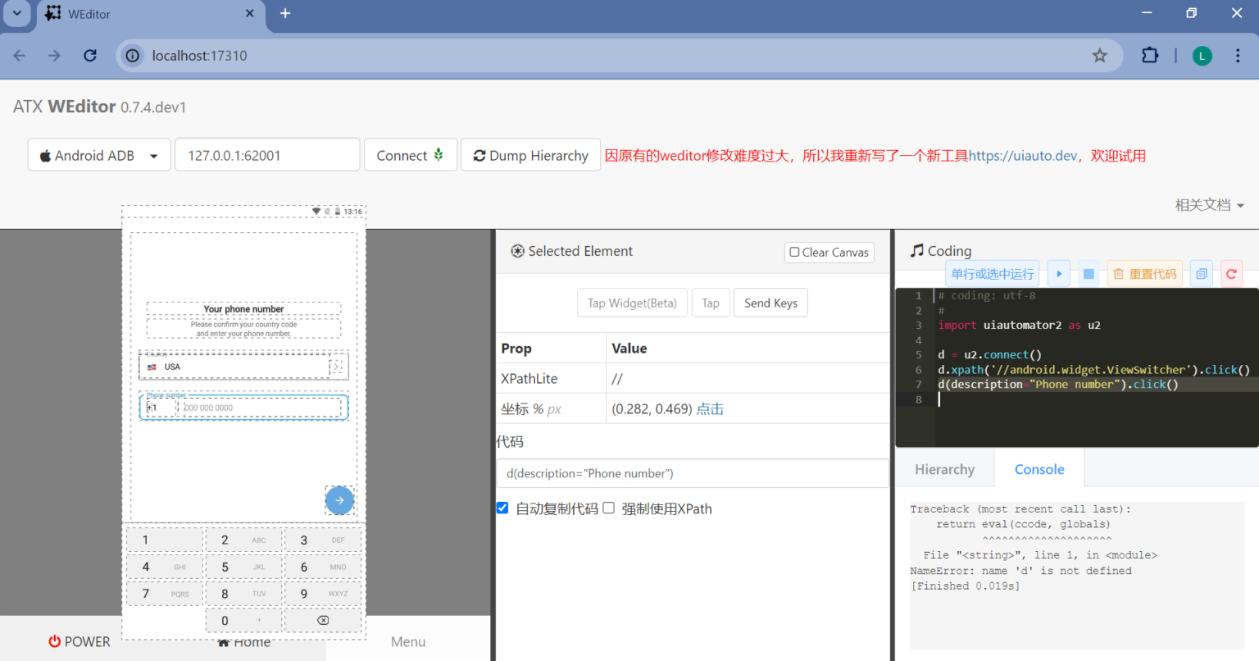Click code line 6 xpath ViewSwitcher
The height and width of the screenshot is (661, 1259).
(x=1094, y=370)
